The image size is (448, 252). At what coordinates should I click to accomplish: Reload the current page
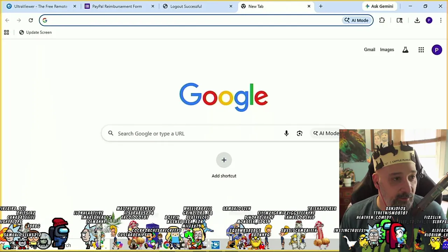pos(31,20)
